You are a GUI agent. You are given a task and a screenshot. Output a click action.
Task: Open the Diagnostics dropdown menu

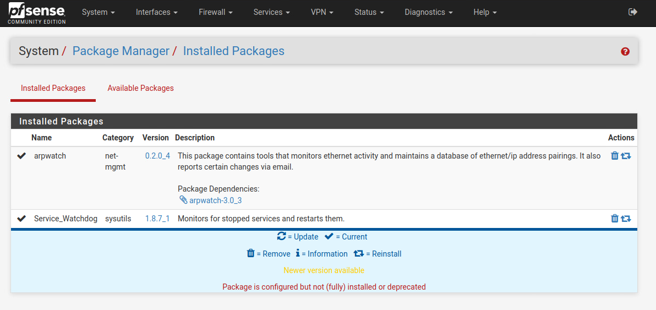tap(429, 12)
